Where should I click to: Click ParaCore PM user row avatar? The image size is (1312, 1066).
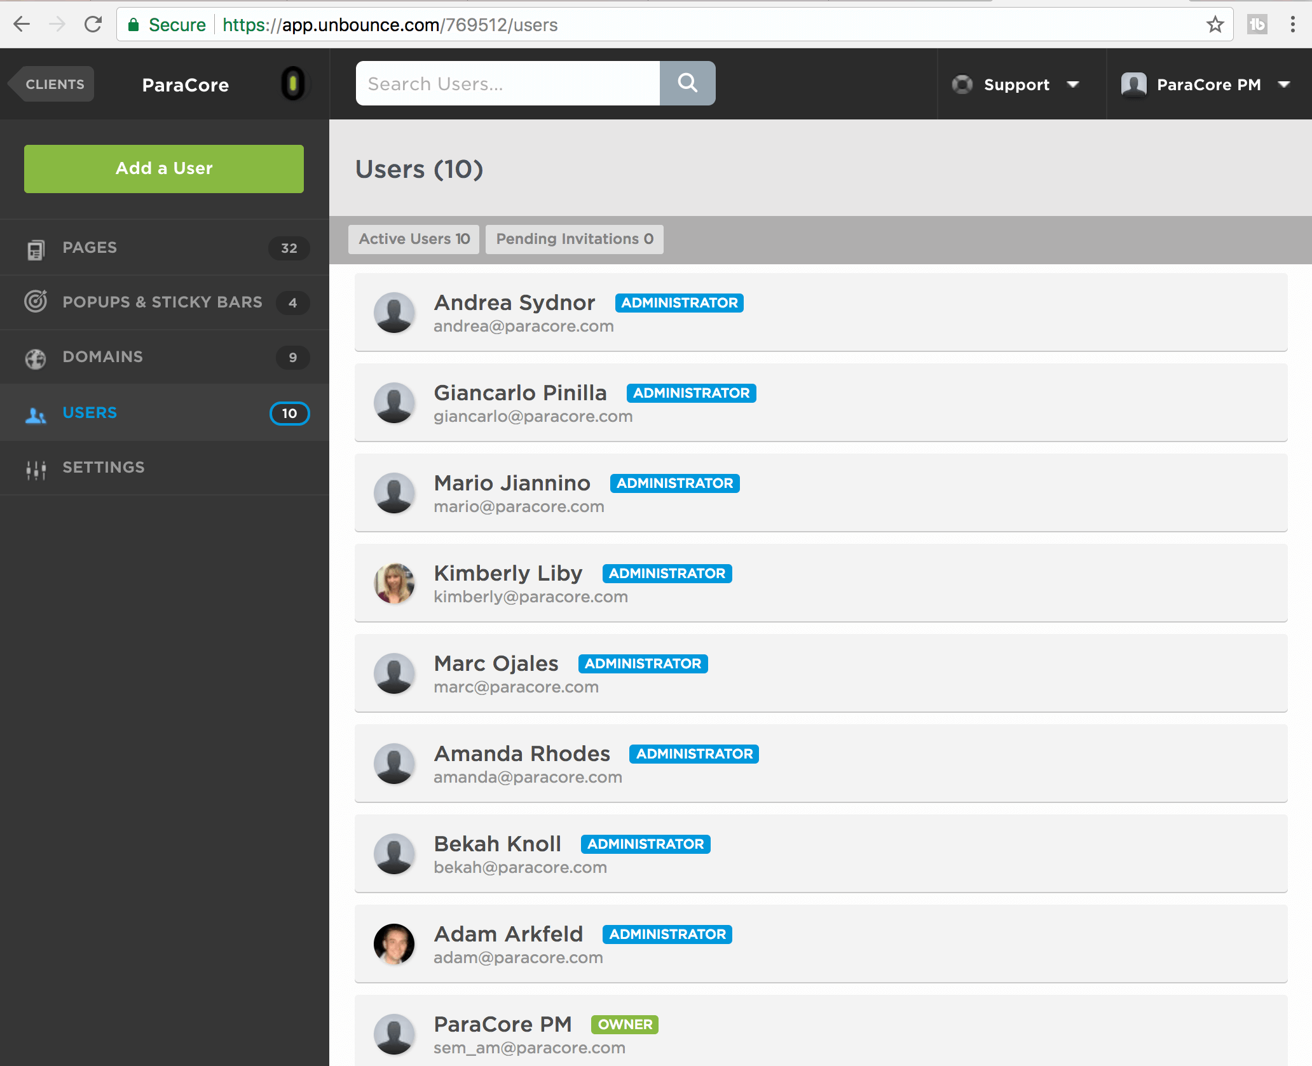pos(394,1034)
